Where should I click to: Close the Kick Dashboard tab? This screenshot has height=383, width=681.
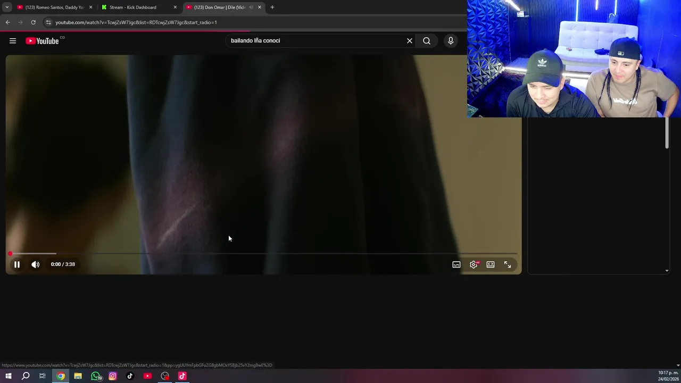175,7
